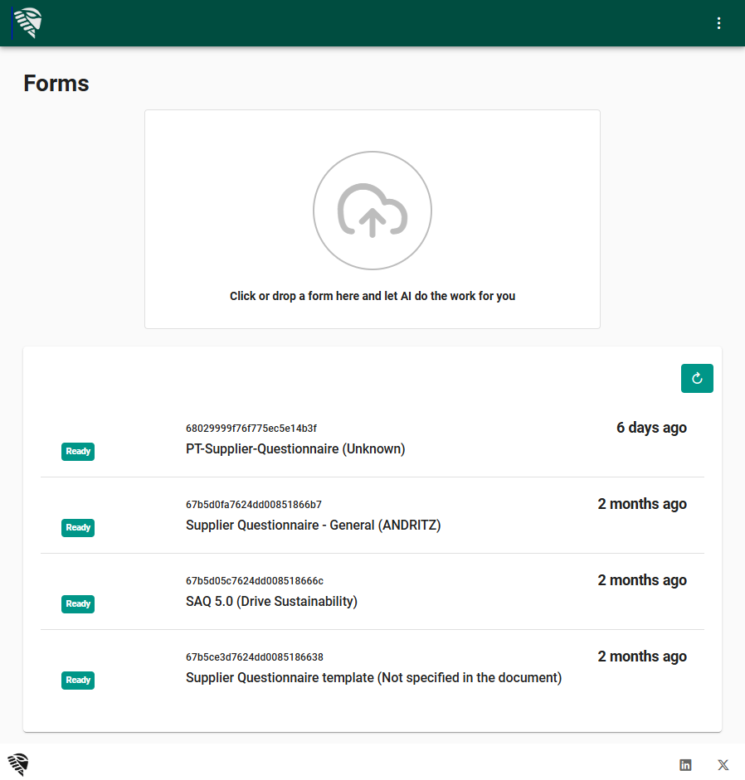Open PT-Supplier-Questionnaire (Unknown) form

pyautogui.click(x=295, y=449)
